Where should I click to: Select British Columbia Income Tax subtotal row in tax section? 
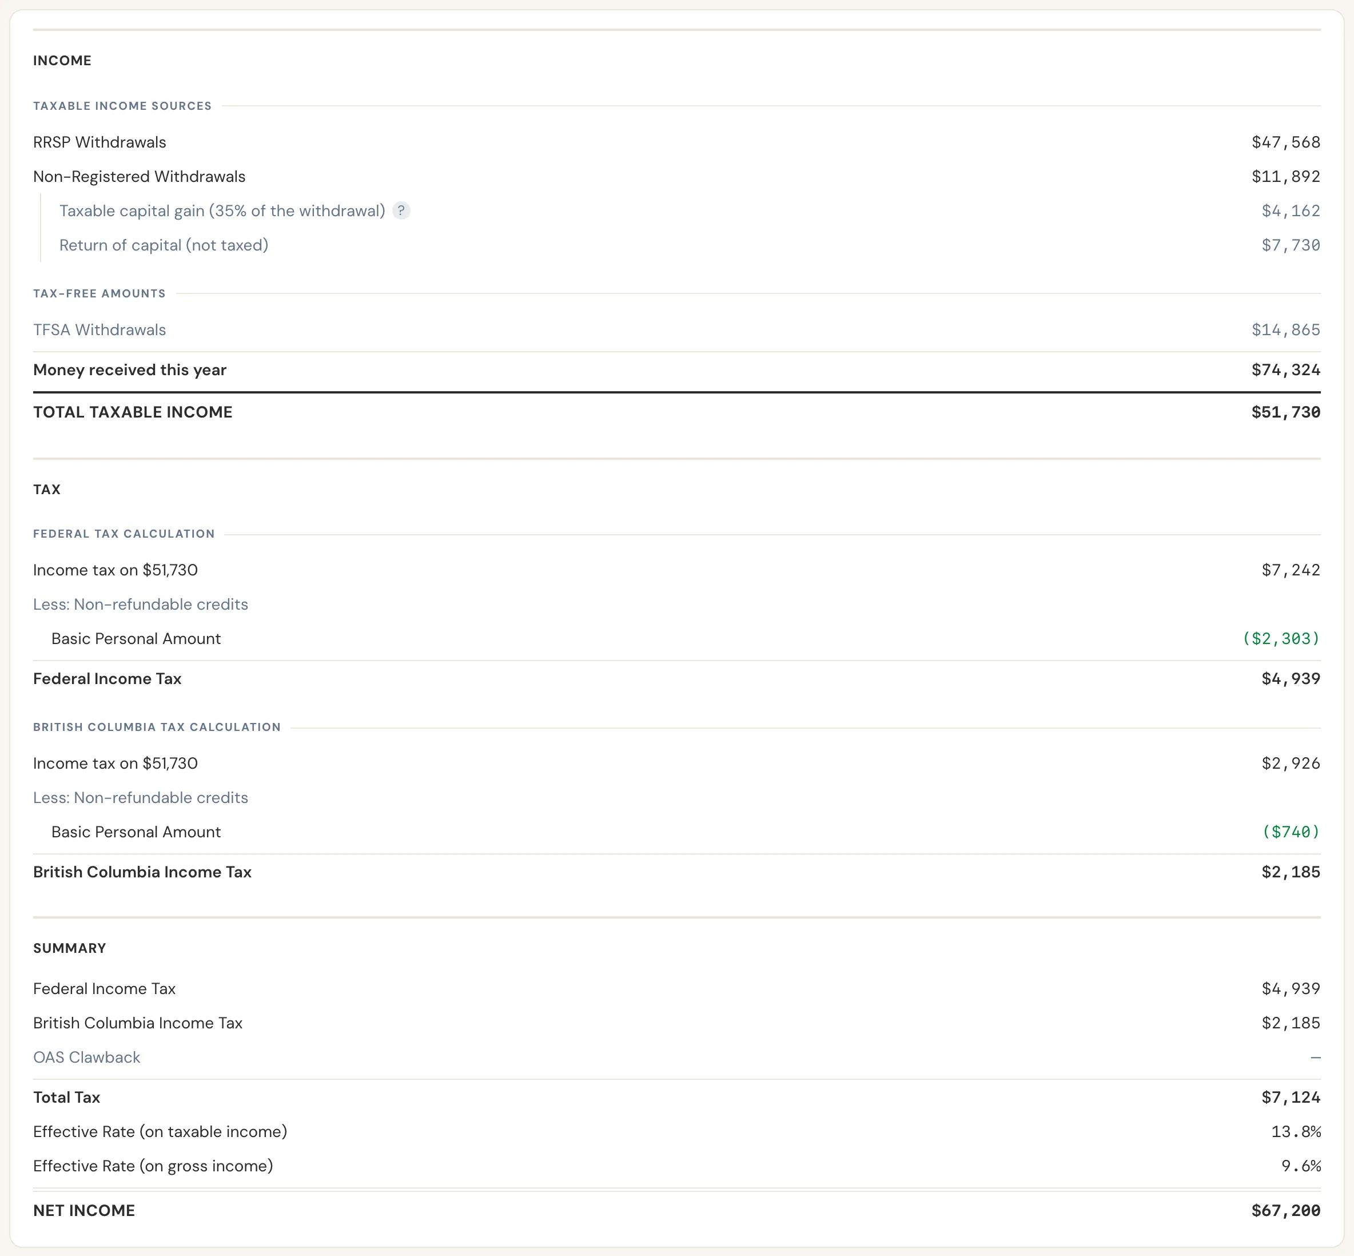[x=676, y=872]
